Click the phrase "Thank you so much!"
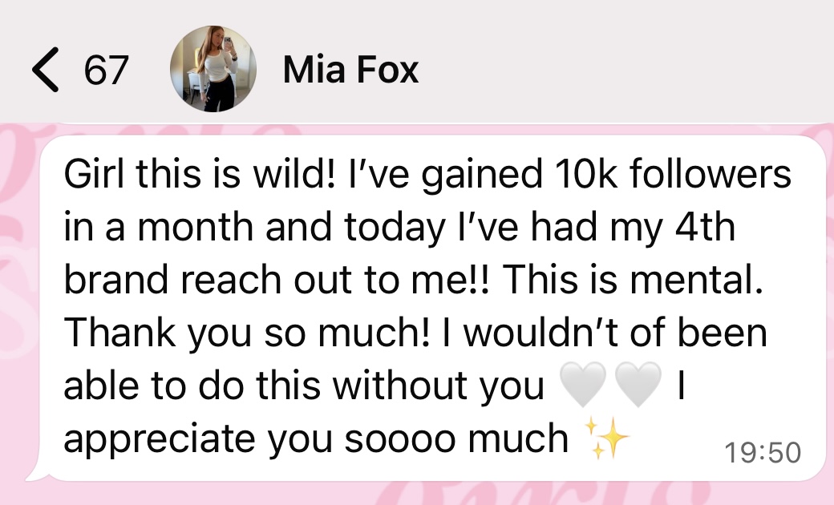This screenshot has height=505, width=834. pos(246,333)
